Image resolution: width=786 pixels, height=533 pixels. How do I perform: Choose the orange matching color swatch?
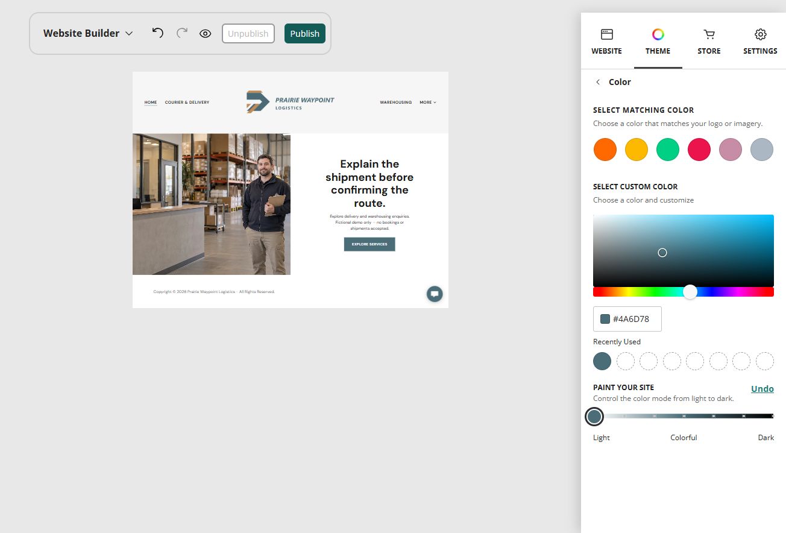(605, 150)
